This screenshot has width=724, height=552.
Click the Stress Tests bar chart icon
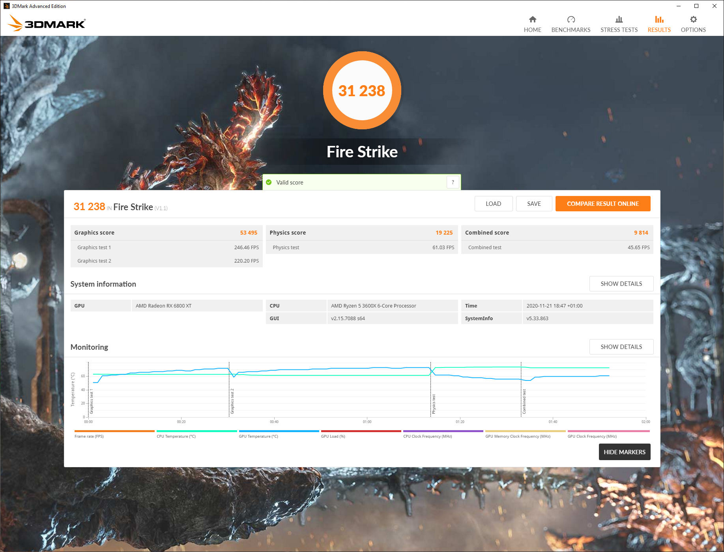point(619,19)
